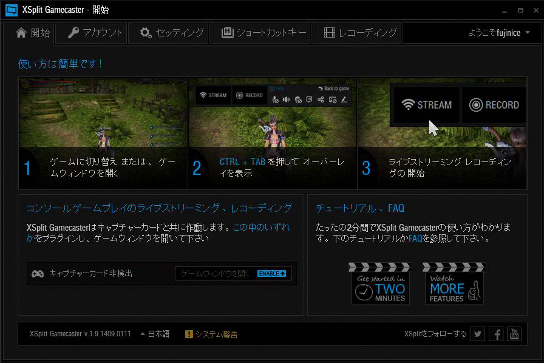
Task: Open XSplit YouTube channel
Action: pyautogui.click(x=514, y=334)
